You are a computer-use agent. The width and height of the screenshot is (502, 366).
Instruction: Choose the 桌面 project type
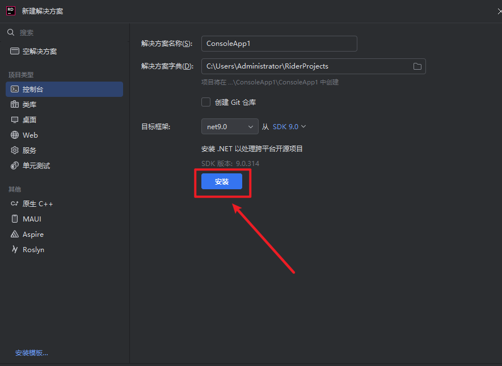[x=64, y=120]
